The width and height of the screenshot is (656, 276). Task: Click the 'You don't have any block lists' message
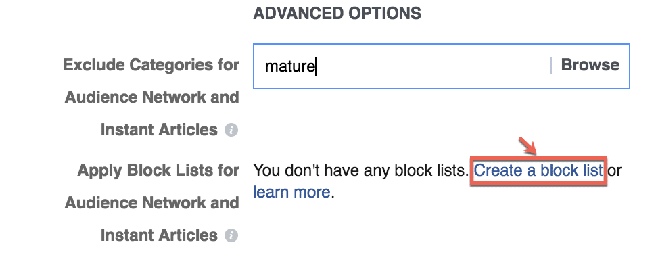pyautogui.click(x=361, y=170)
